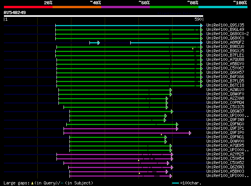
Task: Click the orange ~40% identity color segment
Action: coord(77,7)
